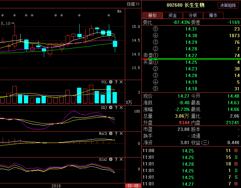Screen dimensions: 241x188
Task: Close the VOL indicator panel
Action: (121, 82)
